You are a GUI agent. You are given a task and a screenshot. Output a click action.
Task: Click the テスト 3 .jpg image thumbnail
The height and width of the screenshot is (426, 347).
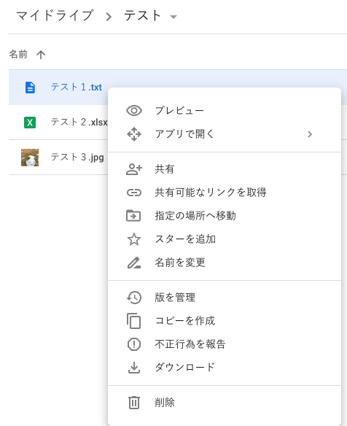coord(30,158)
